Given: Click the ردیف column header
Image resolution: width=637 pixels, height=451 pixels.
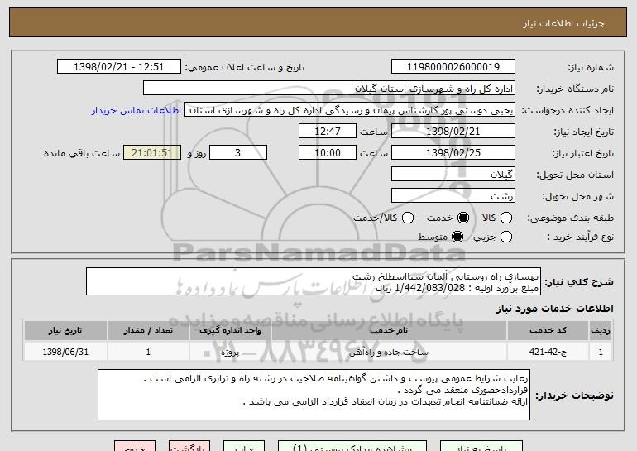Looking at the screenshot, I should 601,331.
